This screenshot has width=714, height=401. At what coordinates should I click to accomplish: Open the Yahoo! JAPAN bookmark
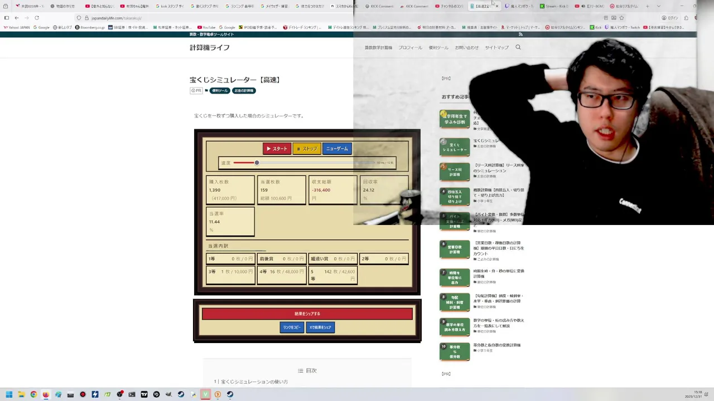(17, 27)
